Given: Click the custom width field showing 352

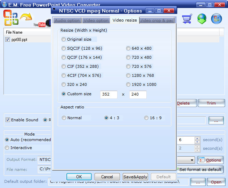Looking at the screenshot, I should click(x=109, y=95).
